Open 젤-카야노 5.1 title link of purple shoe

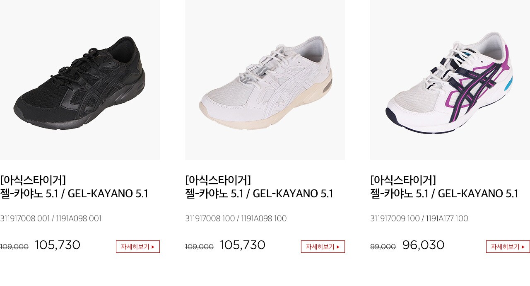444,194
